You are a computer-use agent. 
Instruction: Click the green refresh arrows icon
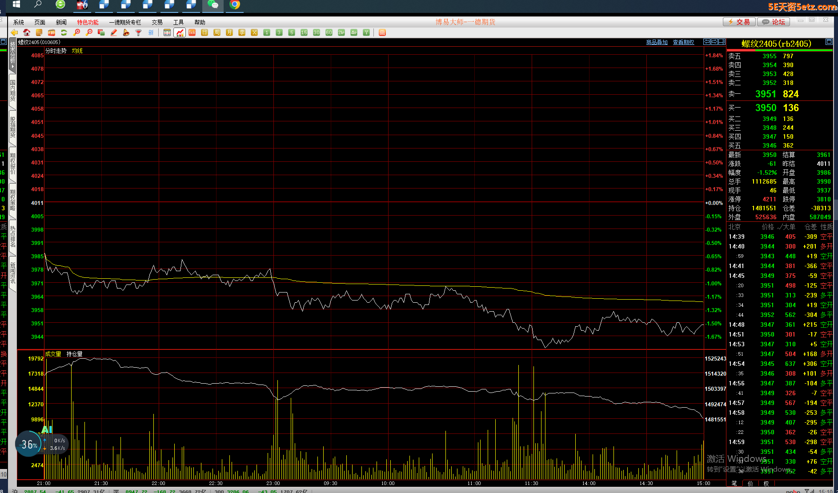[64, 32]
